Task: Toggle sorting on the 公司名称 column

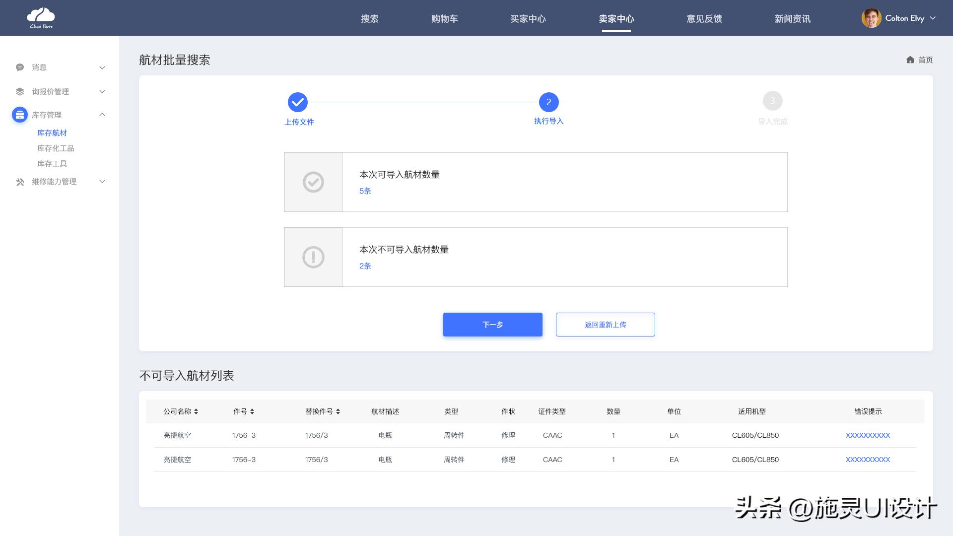Action: (197, 411)
